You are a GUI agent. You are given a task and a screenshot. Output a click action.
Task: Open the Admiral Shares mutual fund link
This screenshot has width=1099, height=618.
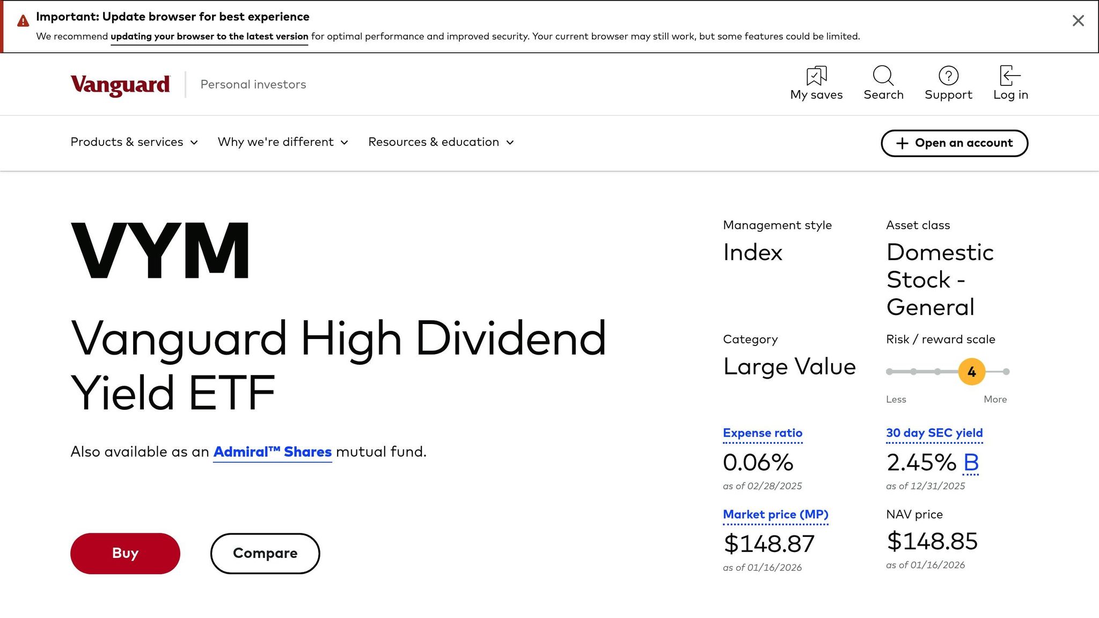click(x=273, y=452)
